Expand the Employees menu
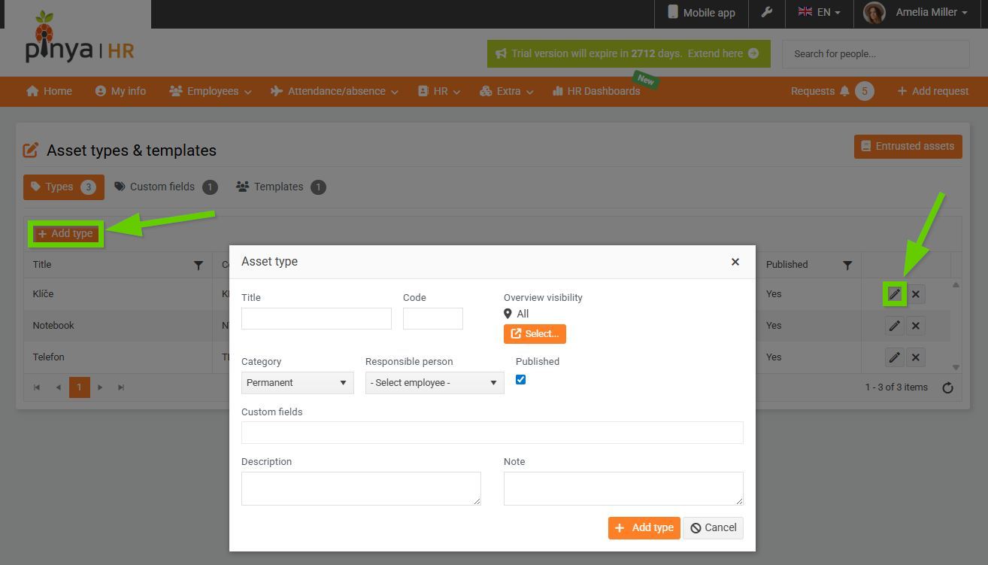Image resolution: width=988 pixels, height=565 pixels. tap(211, 91)
